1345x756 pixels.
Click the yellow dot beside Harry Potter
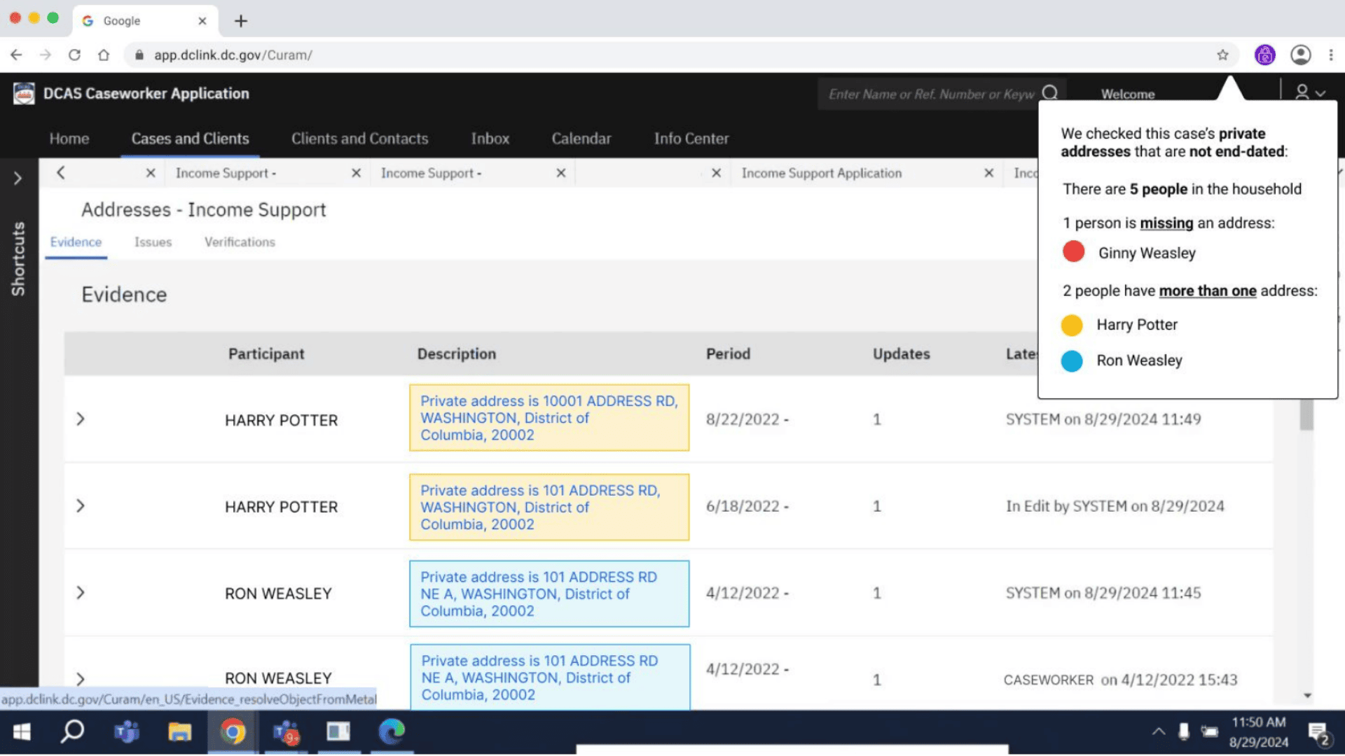[1072, 325]
